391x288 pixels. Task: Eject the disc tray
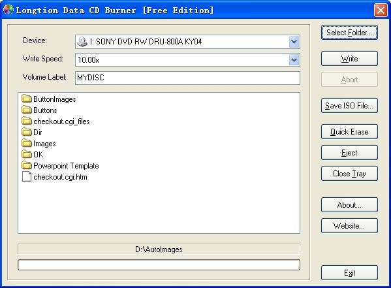(x=349, y=152)
